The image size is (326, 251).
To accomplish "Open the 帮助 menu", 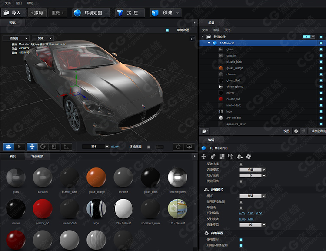I will pyautogui.click(x=30, y=3).
